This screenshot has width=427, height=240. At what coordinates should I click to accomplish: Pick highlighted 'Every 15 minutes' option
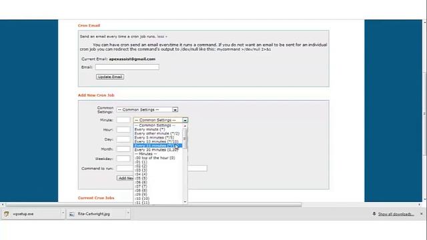[x=158, y=146]
